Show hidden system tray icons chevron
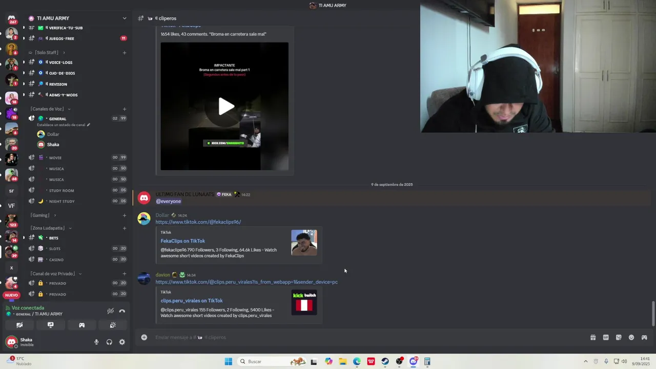This screenshot has width=656, height=369. pyautogui.click(x=585, y=361)
